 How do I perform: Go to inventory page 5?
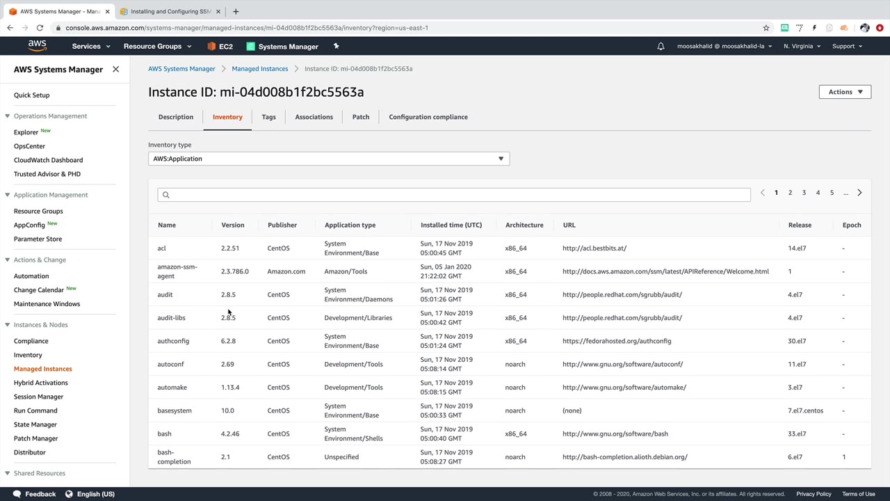pos(832,193)
